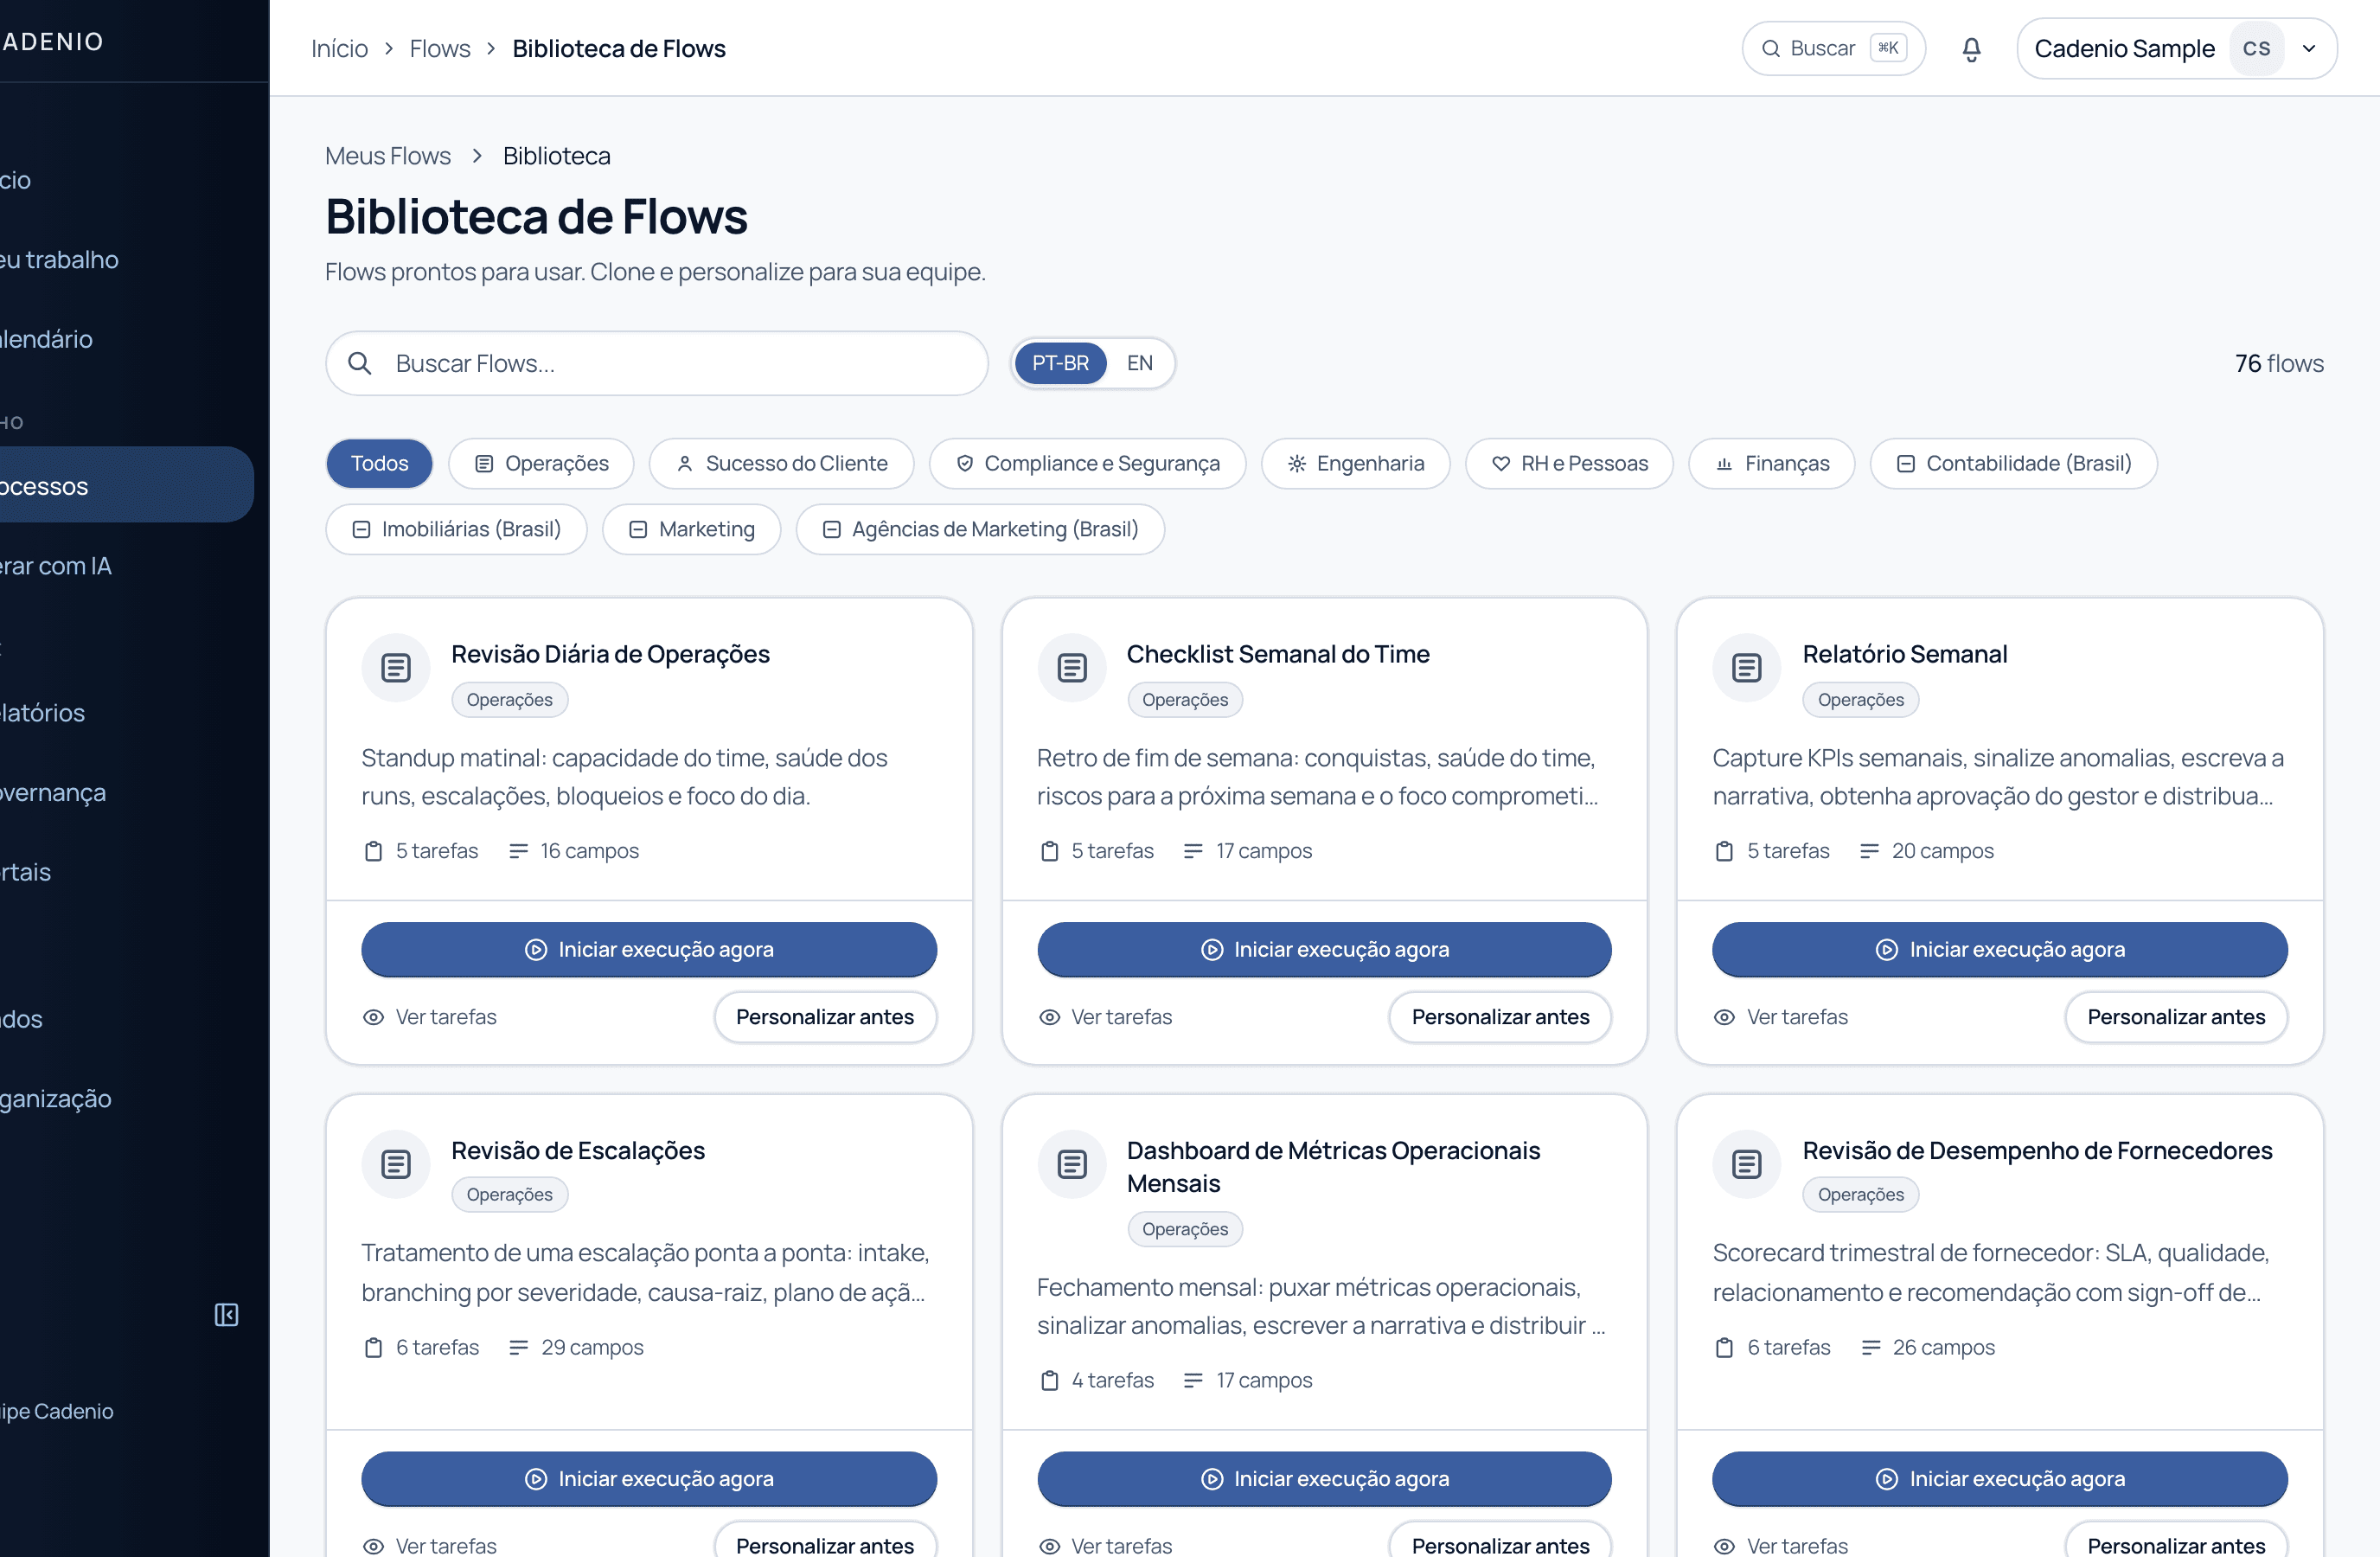Viewport: 2380px width, 1557px height.
Task: Customize Relatório Semanal first
Action: point(2176,1017)
